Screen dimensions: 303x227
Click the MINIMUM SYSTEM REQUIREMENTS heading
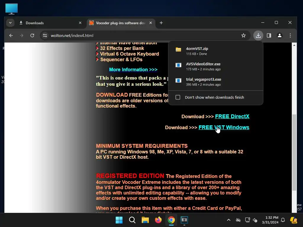(x=142, y=146)
